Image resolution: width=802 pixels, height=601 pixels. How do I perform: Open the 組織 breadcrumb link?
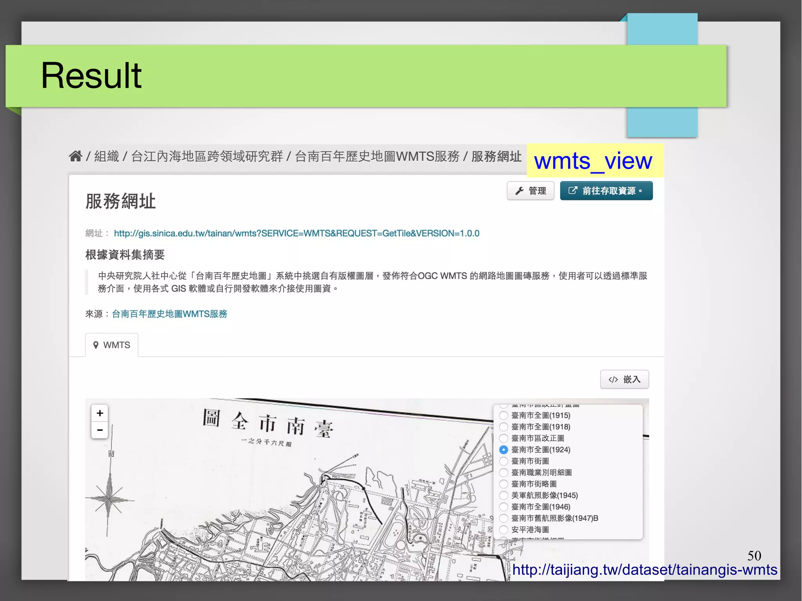(x=107, y=156)
